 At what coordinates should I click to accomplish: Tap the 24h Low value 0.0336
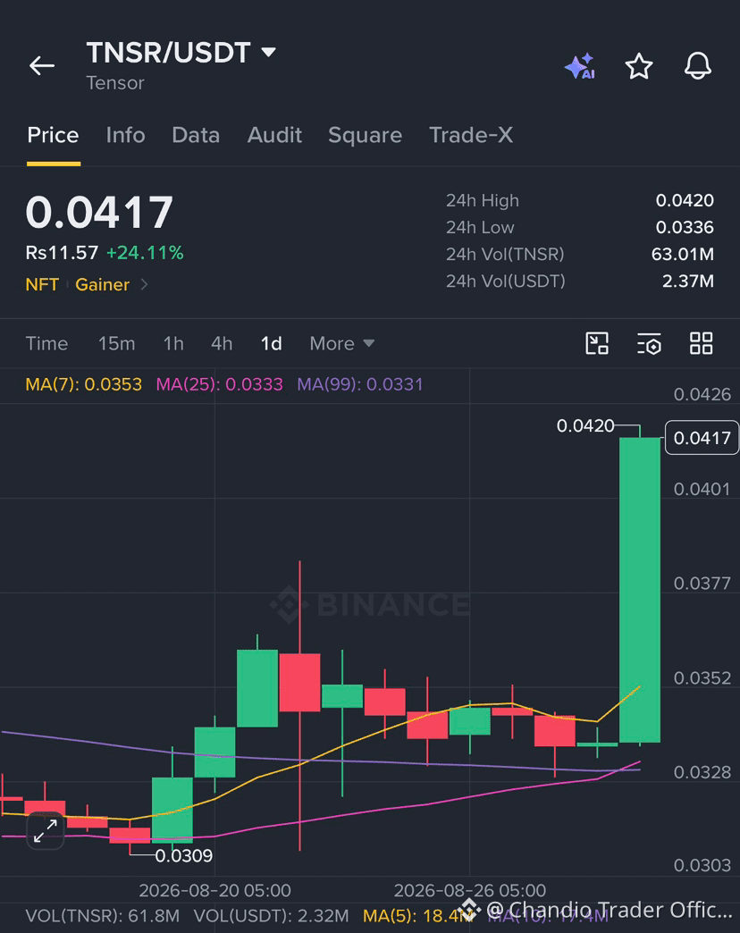point(685,227)
